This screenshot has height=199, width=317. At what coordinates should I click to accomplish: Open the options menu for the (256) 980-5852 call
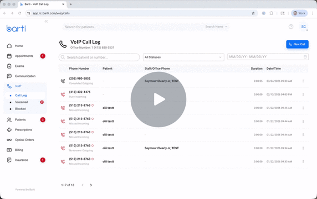pyautogui.click(x=303, y=81)
